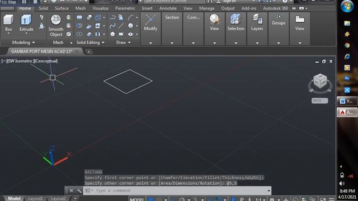Select the Extrude tool
This screenshot has width=358, height=201.
coord(26,23)
